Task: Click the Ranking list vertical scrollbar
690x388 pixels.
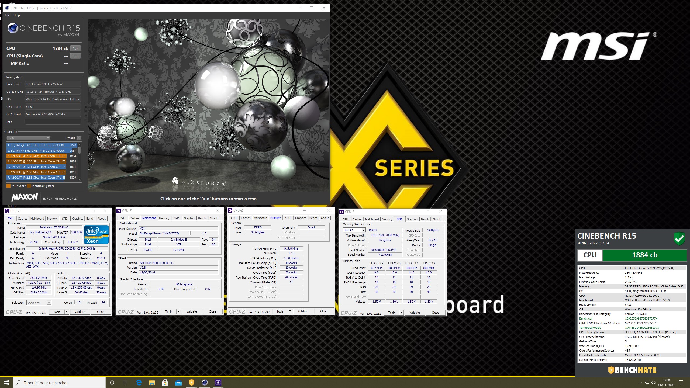Action: [x=80, y=162]
